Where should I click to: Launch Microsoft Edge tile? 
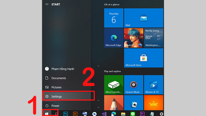coord(114,38)
